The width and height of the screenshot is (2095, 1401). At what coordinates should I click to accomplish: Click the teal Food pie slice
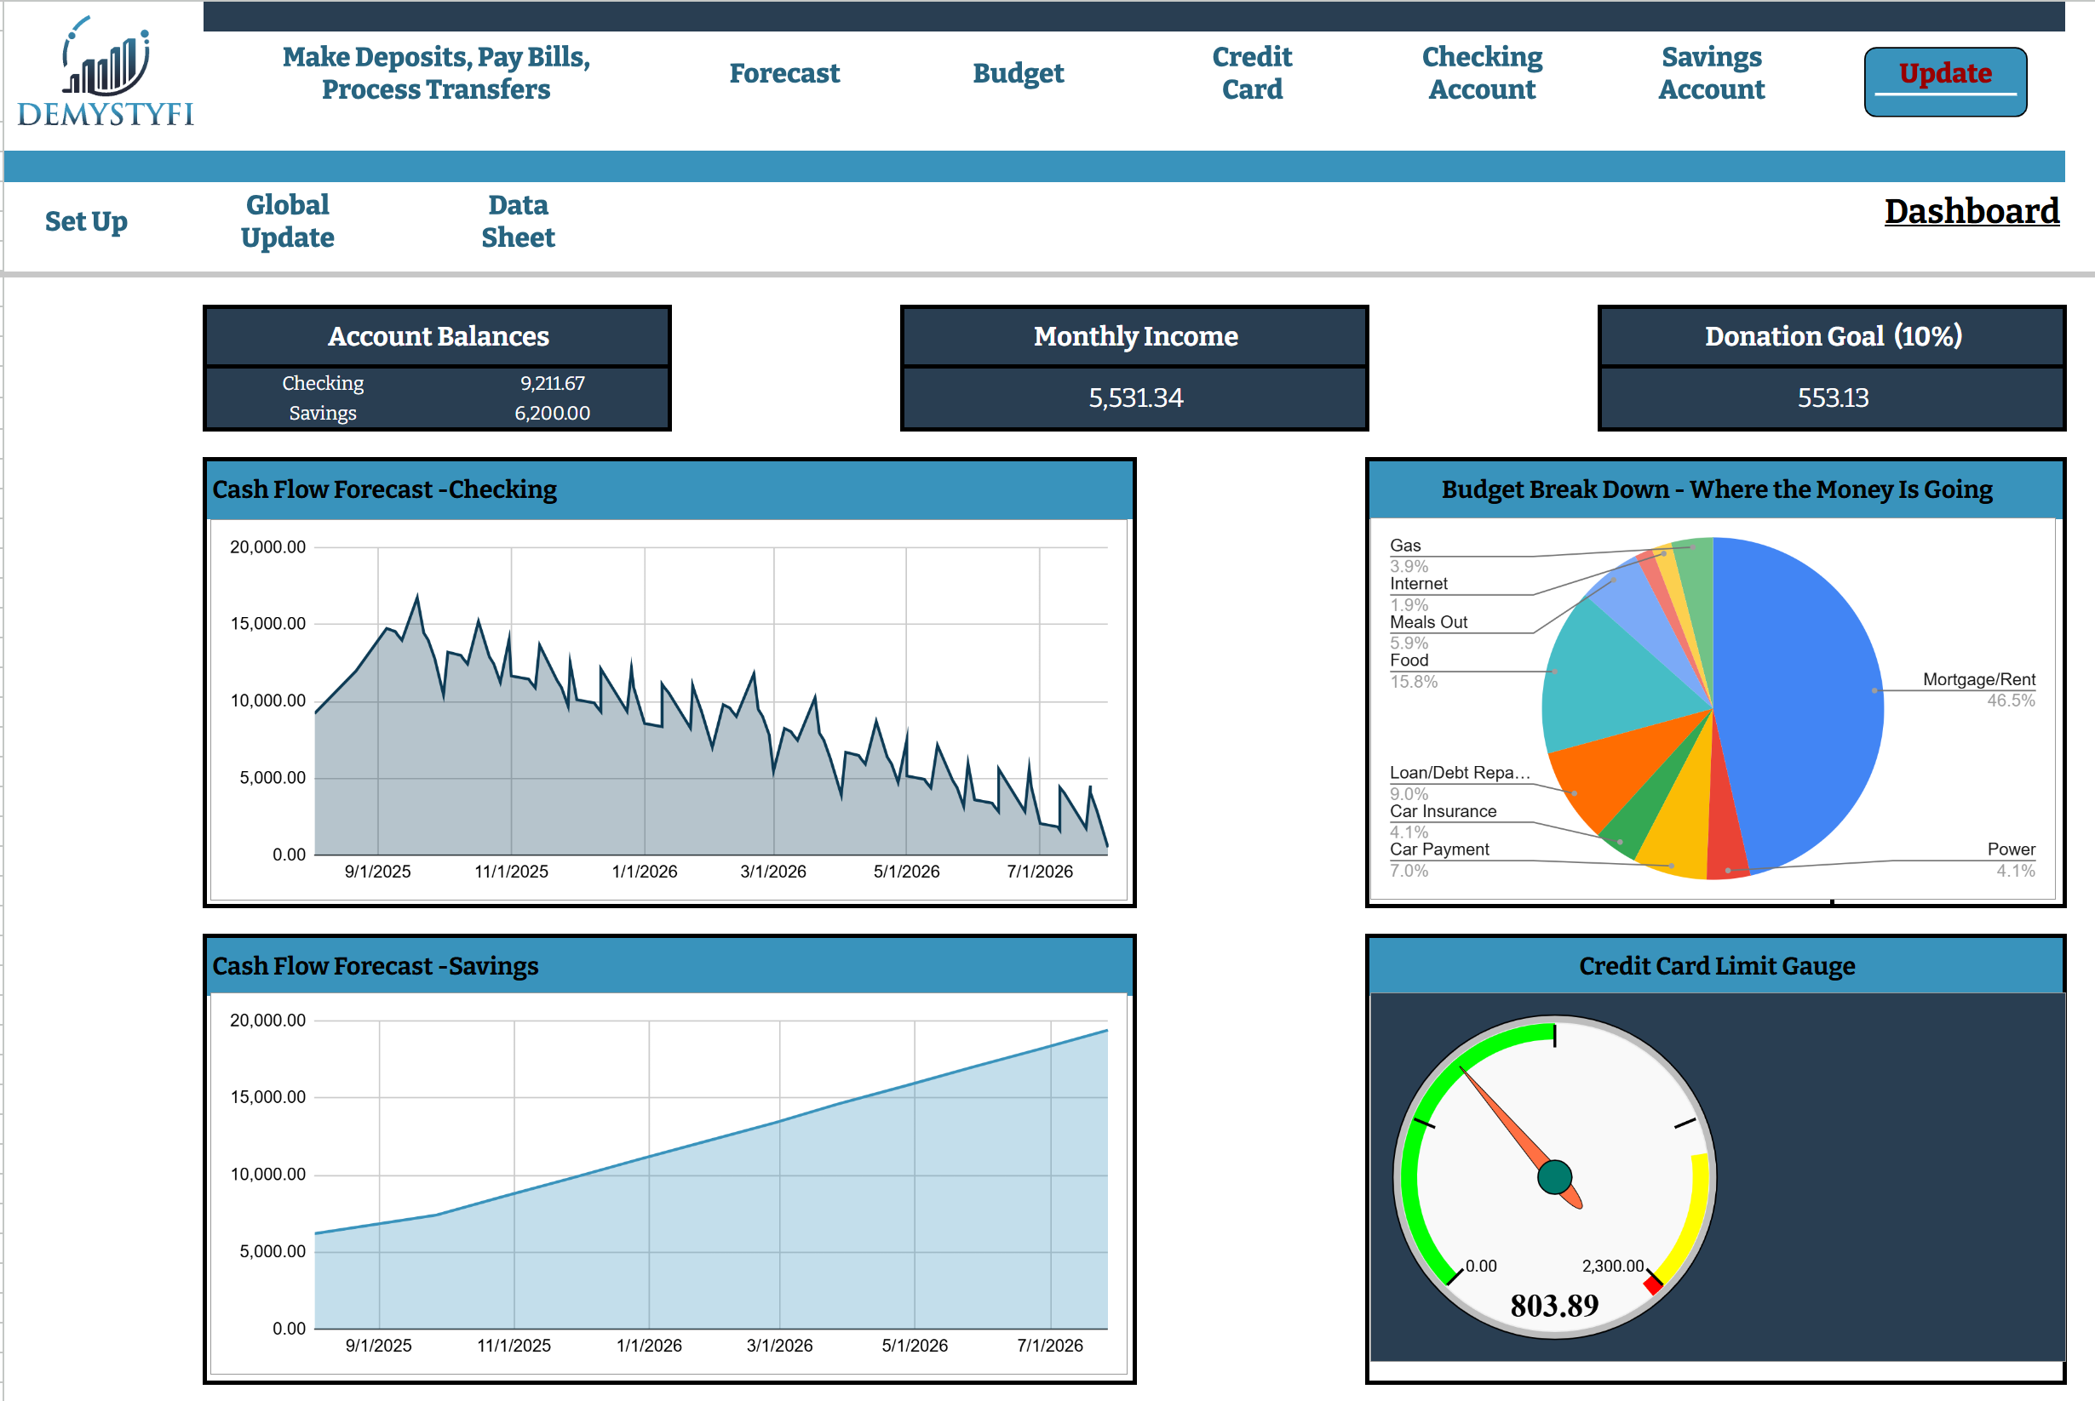(1609, 679)
